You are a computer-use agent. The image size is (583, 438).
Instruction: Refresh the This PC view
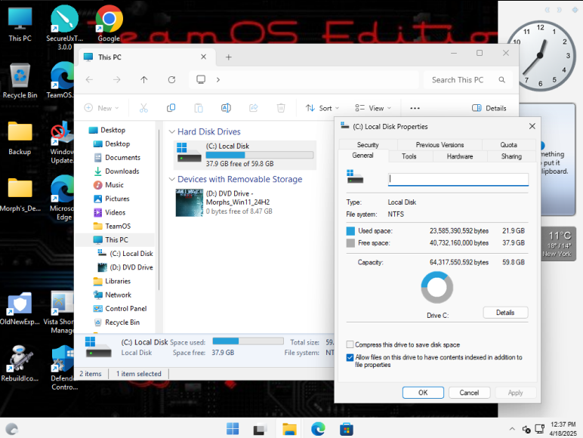coord(171,79)
